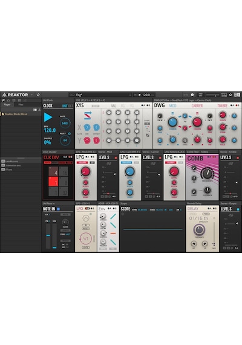Select INT clock source mode
This screenshot has width=242, height=345.
tap(65, 106)
